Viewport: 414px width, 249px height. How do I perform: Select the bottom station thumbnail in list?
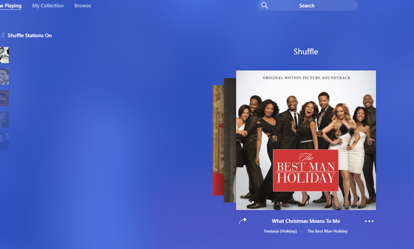(4, 141)
